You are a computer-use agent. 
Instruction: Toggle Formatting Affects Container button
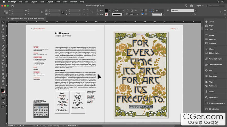click(2, 95)
